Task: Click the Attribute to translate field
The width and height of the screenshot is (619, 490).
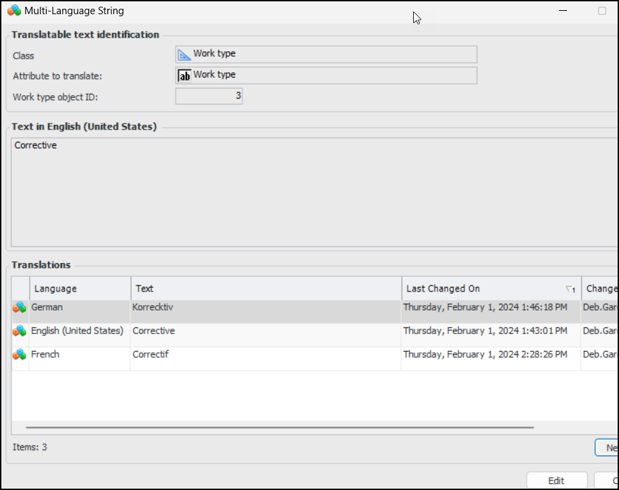Action: point(326,76)
